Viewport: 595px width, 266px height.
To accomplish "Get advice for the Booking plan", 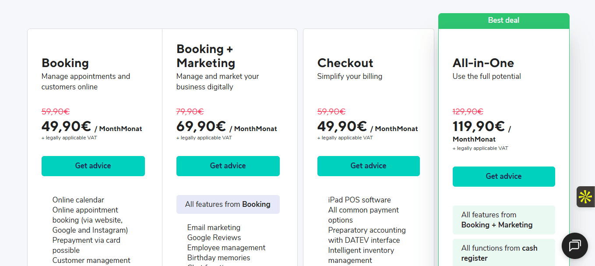I will pos(93,166).
